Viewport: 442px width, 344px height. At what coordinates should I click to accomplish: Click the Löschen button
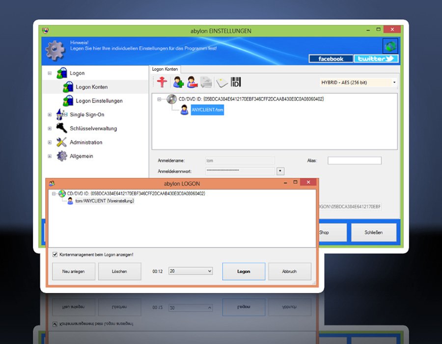(x=119, y=271)
